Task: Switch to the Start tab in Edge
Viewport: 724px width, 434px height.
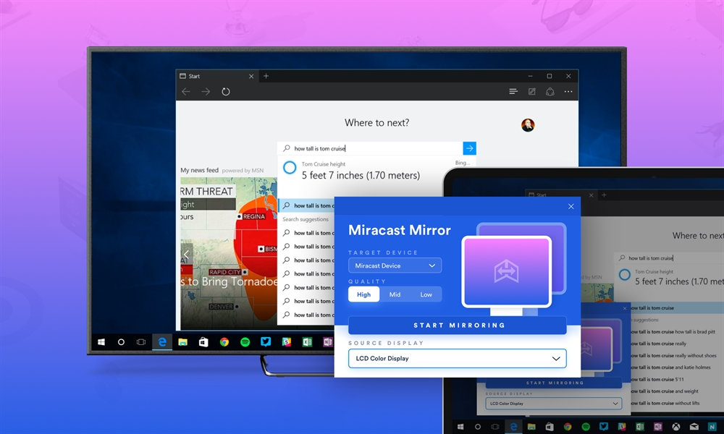Action: click(210, 75)
